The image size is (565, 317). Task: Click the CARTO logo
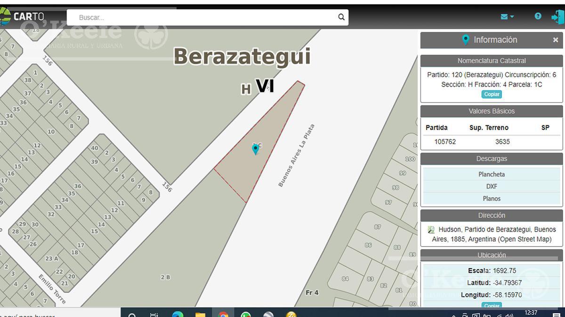[x=23, y=16]
